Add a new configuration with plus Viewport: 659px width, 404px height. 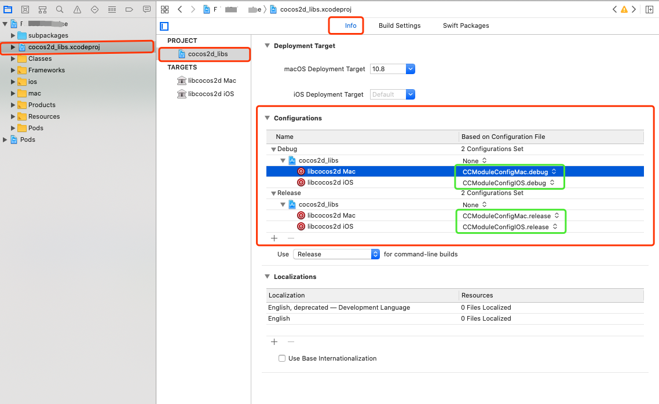274,238
